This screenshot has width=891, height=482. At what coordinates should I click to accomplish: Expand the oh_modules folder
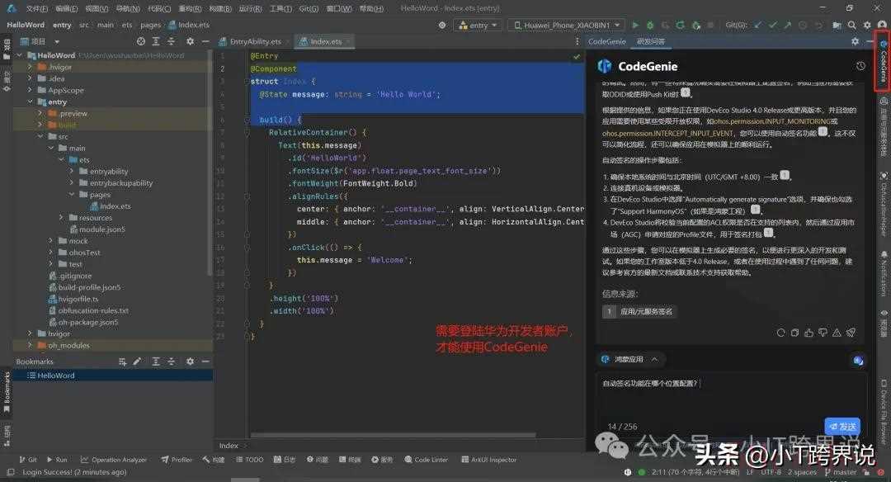pos(31,345)
